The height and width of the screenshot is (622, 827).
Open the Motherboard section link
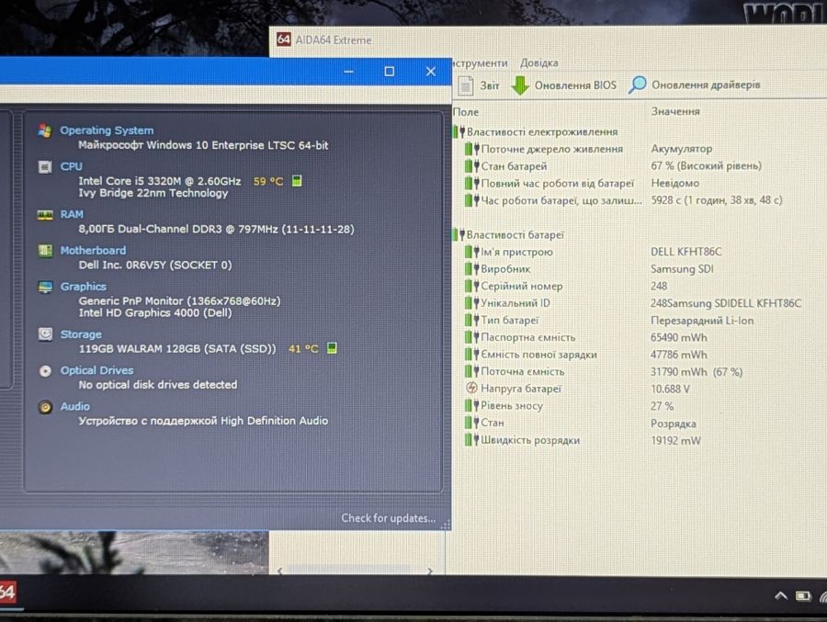click(94, 250)
